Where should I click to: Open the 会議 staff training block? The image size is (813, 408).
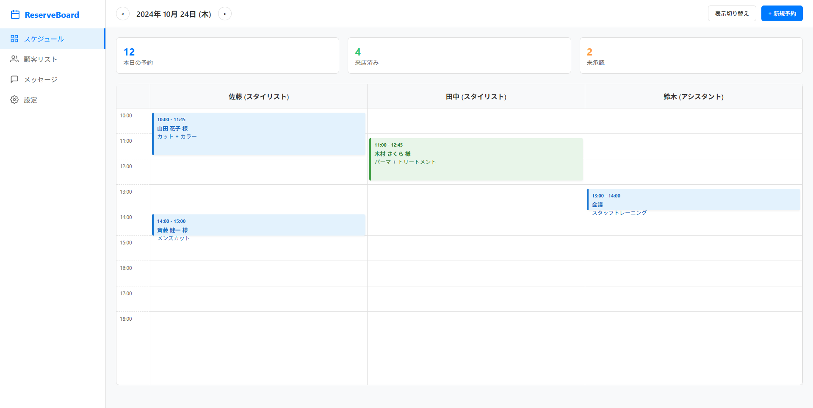pos(693,200)
